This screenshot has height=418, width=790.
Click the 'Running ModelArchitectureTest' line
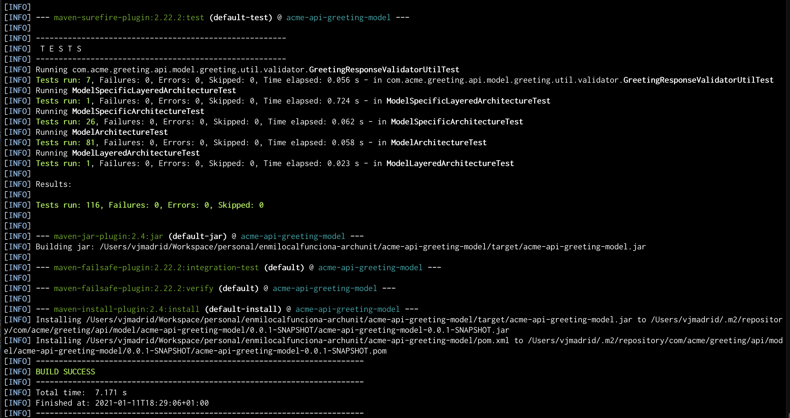(x=102, y=132)
